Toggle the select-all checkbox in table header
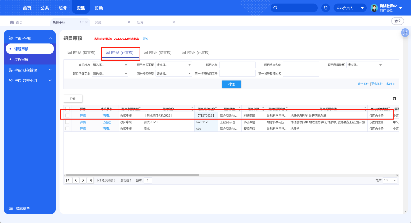Screen dimensions: 411x223 click(x=67, y=109)
